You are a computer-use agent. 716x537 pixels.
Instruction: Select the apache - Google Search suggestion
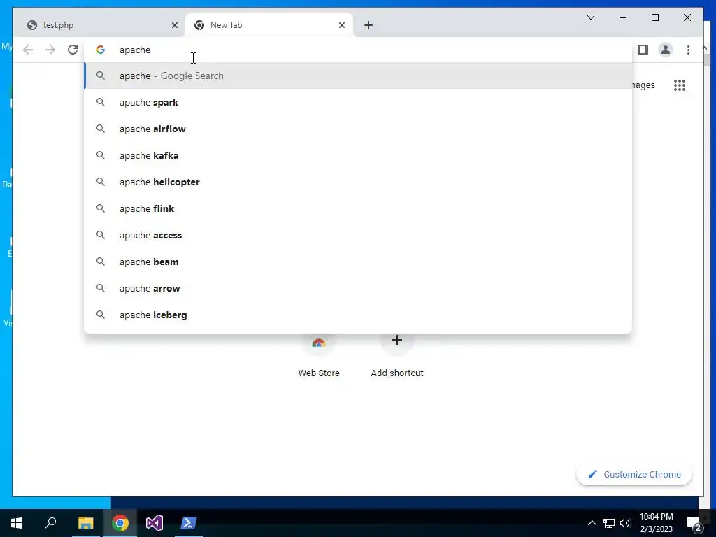358,76
